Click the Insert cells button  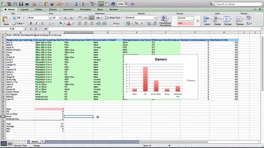pyautogui.click(x=207, y=21)
